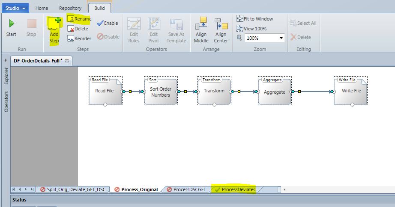Select the Transform operator node
The width and height of the screenshot is (395, 207).
click(x=214, y=91)
